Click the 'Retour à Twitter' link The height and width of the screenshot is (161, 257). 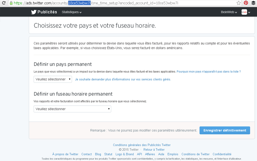pos(154,150)
